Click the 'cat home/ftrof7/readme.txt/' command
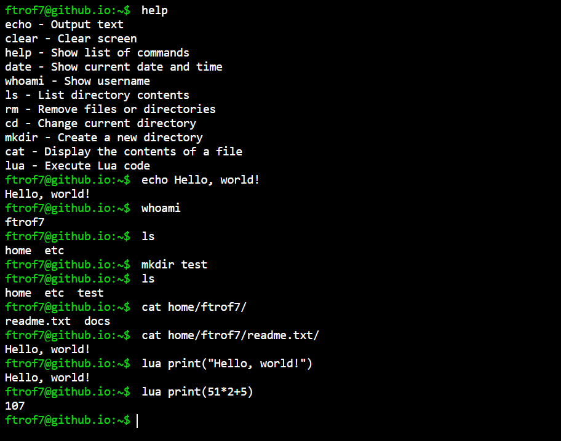561x441 pixels. coord(230,335)
